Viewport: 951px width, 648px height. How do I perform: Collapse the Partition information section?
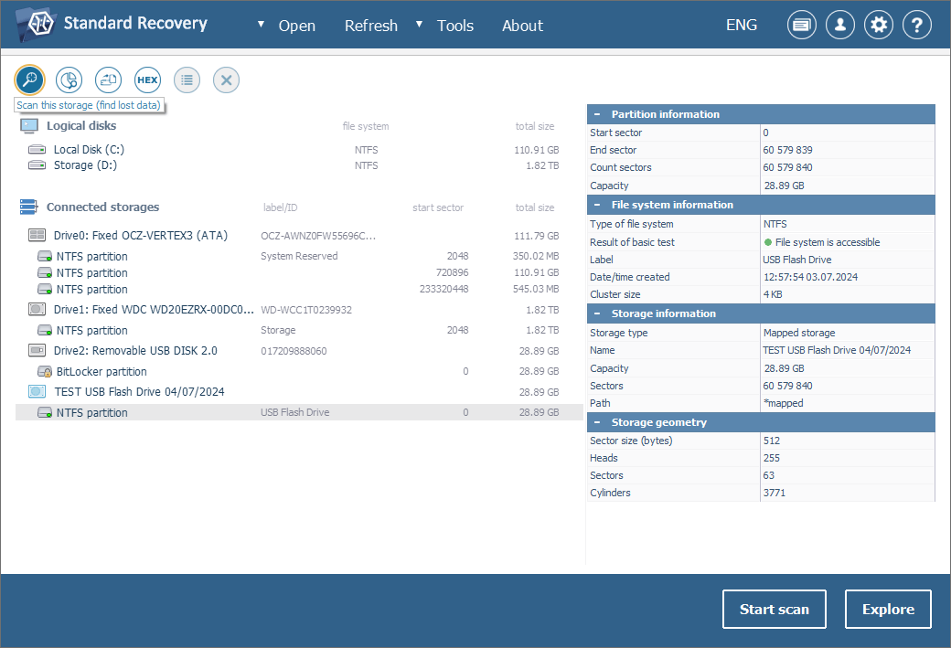597,114
